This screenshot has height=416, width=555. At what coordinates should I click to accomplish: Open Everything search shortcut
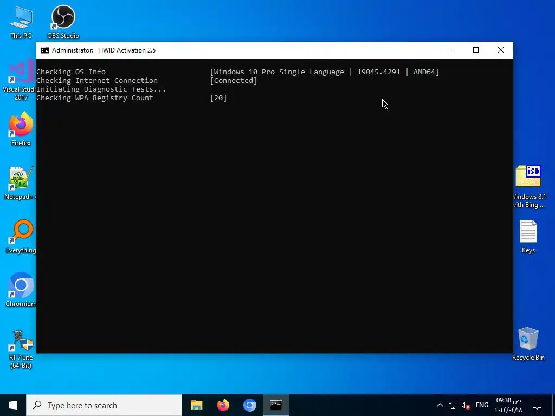pyautogui.click(x=21, y=237)
